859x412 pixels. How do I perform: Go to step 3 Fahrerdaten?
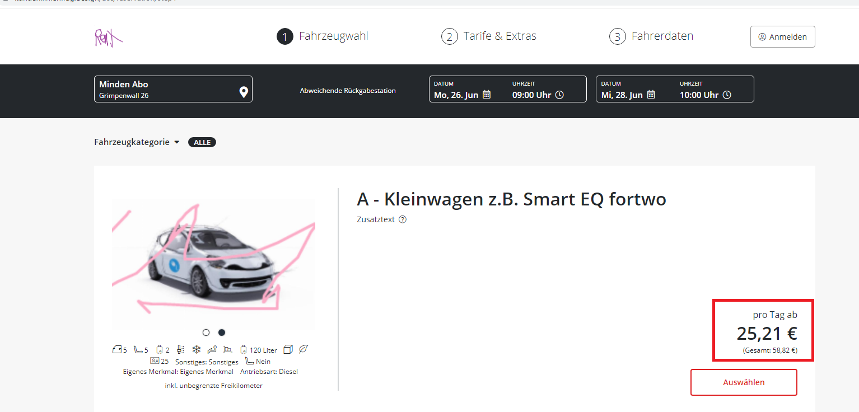(x=651, y=36)
